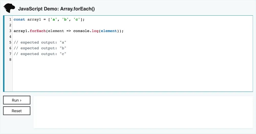This screenshot has width=256, height=134.
Task: Click comment expected output "b" on line 6
Action: 40,48
